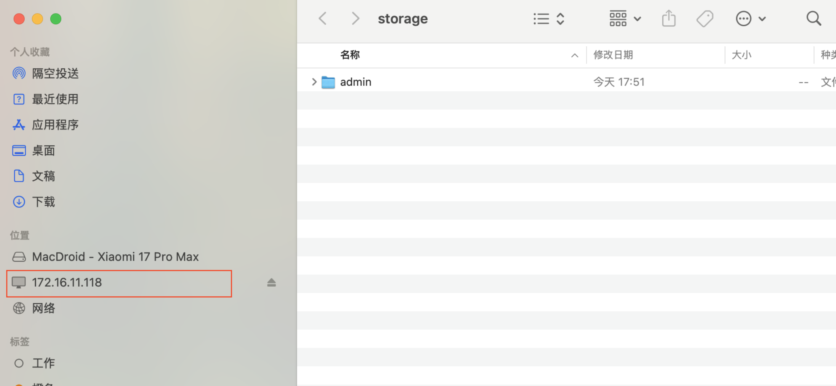The height and width of the screenshot is (386, 836).
Task: Select the 工作 tag in sidebar
Action: [x=43, y=363]
